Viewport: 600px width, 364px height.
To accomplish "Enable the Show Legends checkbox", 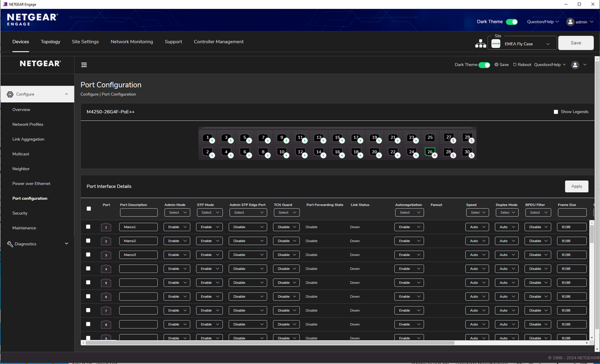I will pyautogui.click(x=556, y=112).
